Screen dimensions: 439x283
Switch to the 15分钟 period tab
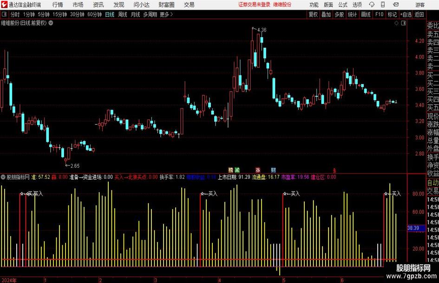(x=60, y=14)
